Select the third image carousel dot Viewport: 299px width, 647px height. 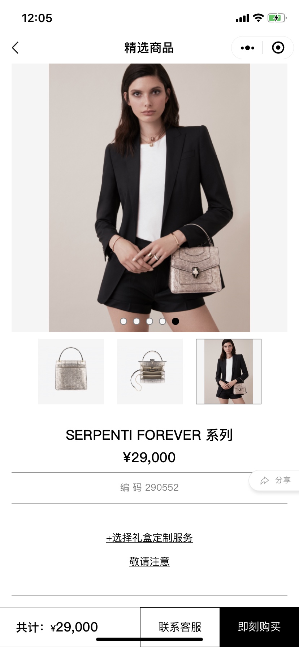tap(149, 321)
